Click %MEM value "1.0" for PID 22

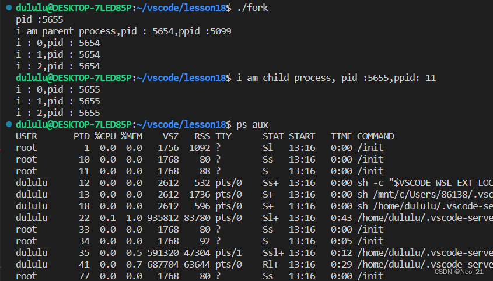point(134,217)
